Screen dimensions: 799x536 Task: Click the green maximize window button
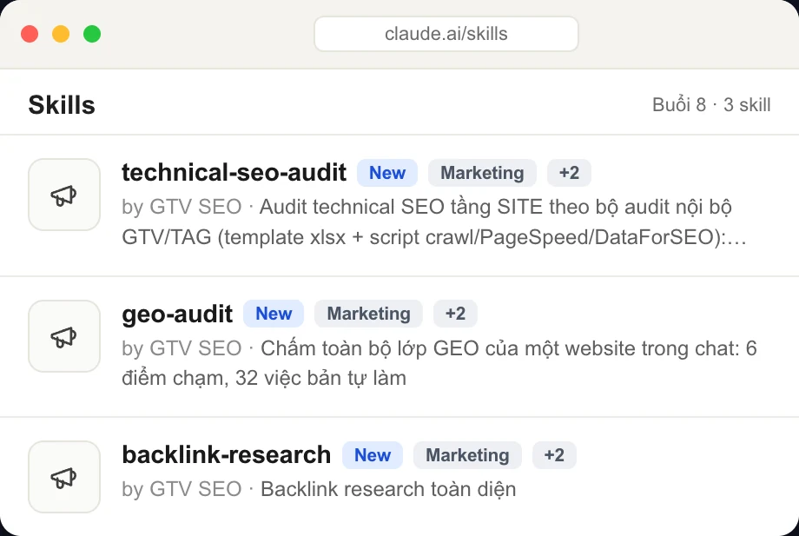[92, 34]
